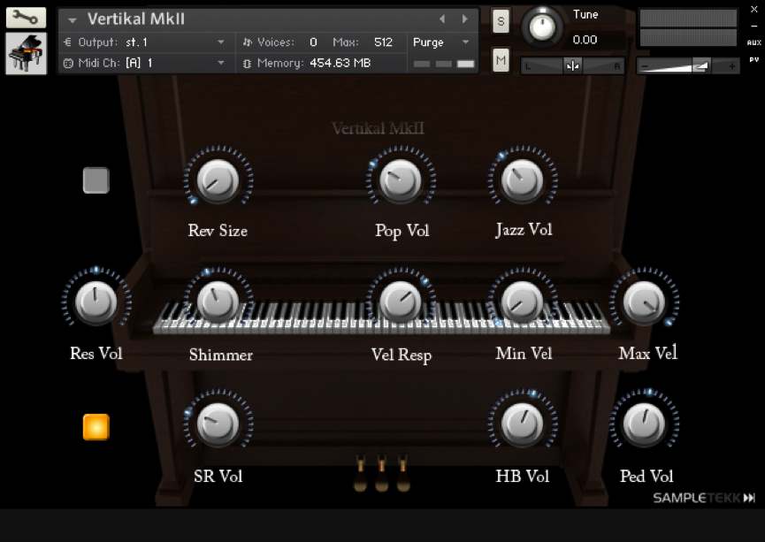Click the PV button
The width and height of the screenshot is (765, 542).
coord(754,59)
